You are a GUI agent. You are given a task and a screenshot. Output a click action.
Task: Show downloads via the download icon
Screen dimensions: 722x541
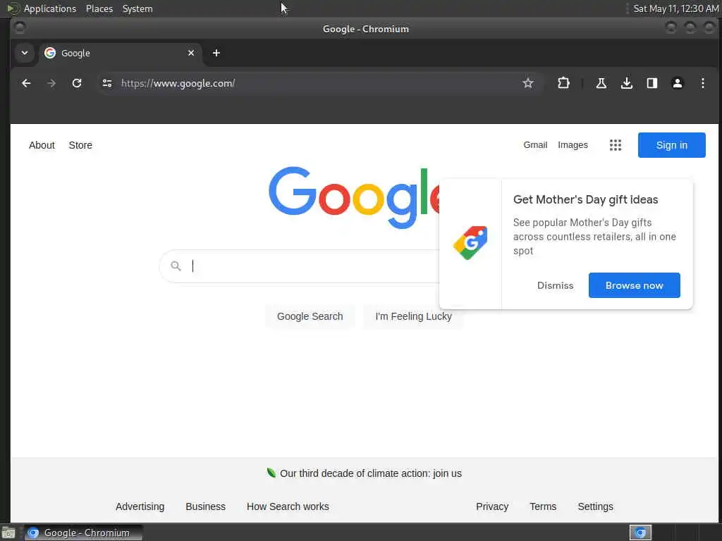click(x=626, y=83)
